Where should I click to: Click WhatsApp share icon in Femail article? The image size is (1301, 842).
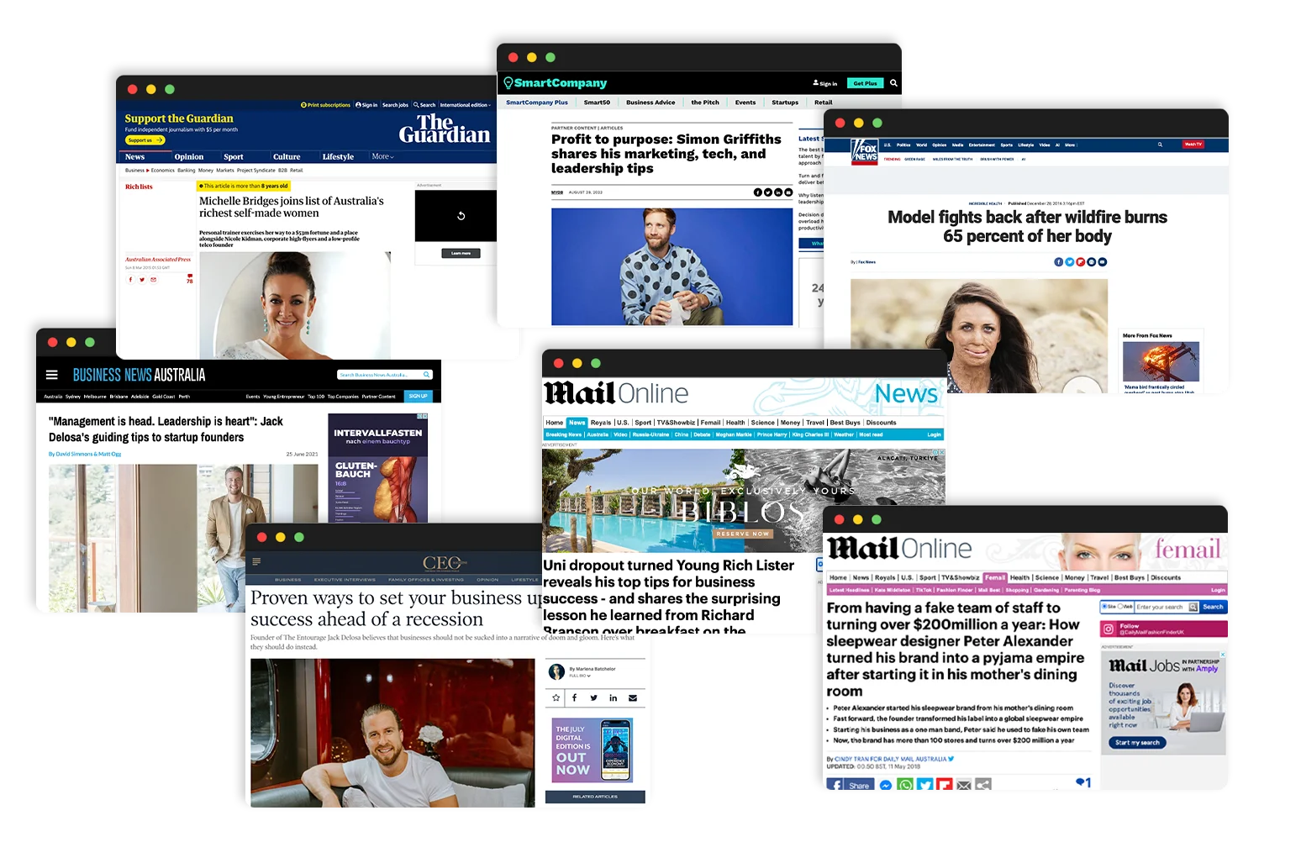click(x=905, y=785)
